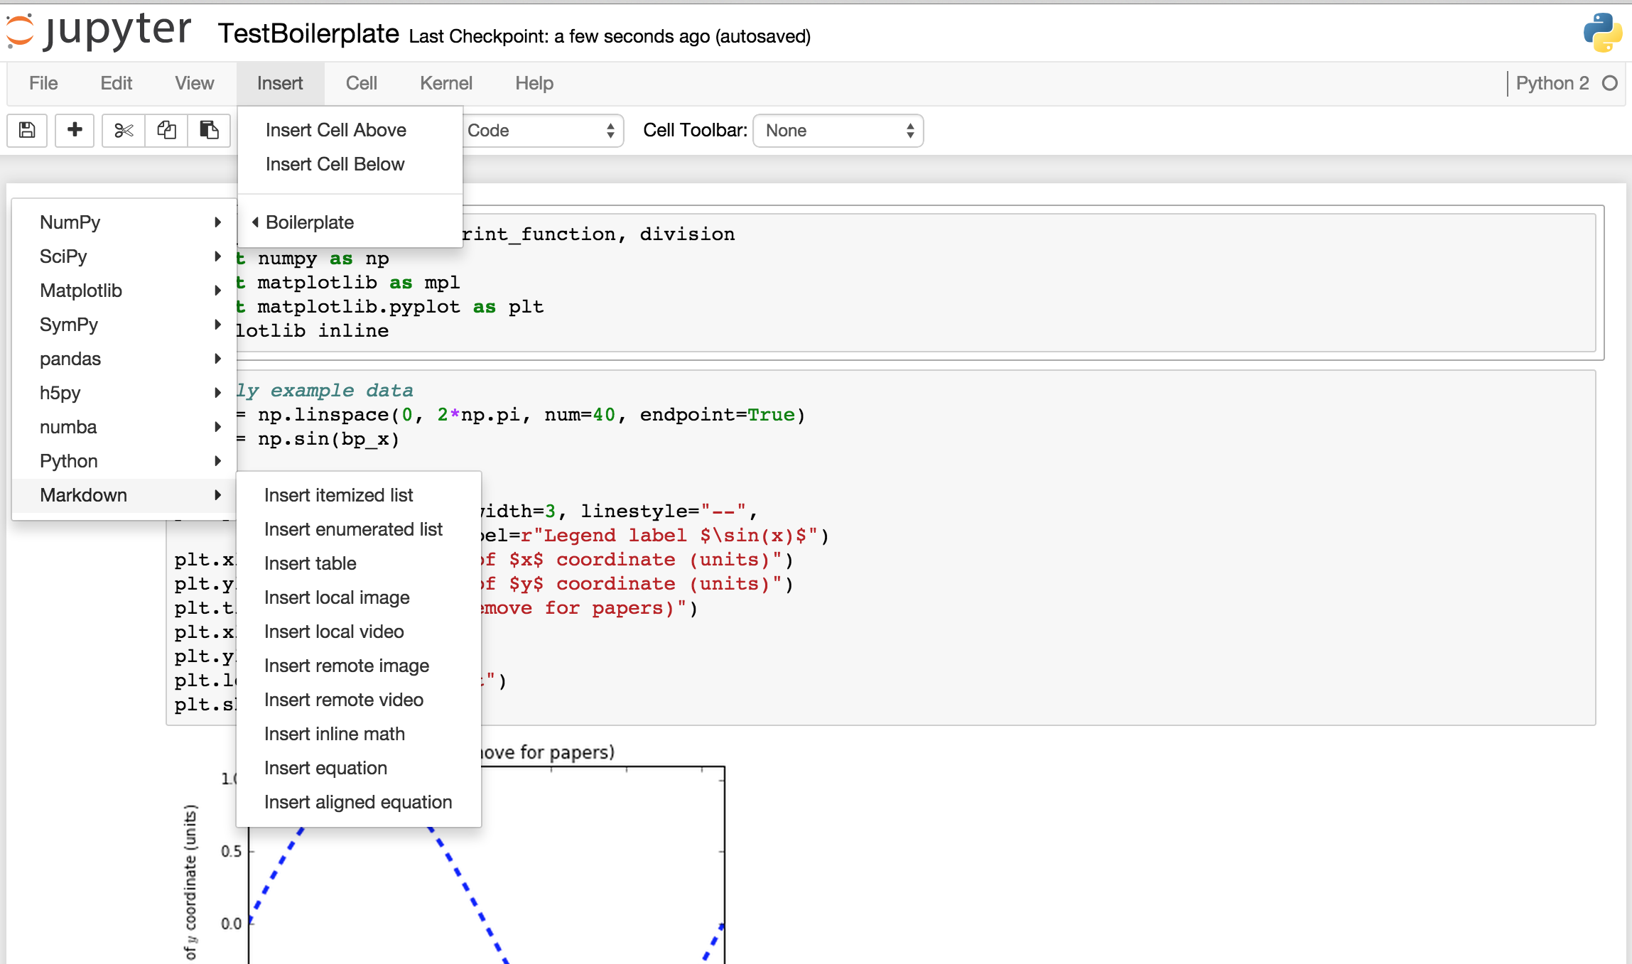1632x964 pixels.
Task: Click the scissors cut cell icon
Action: [124, 130]
